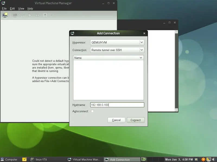Click into the Hostname input field
This screenshot has width=217, height=162.
117,105
